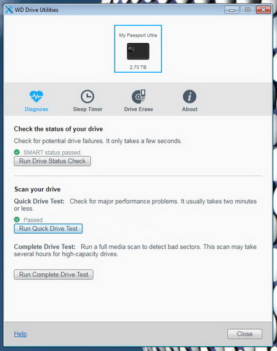Close the window with the red X
The width and height of the screenshot is (277, 351).
pyautogui.click(x=263, y=10)
